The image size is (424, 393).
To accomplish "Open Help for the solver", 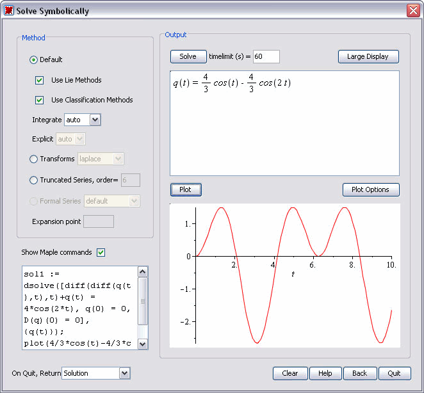I will 325,373.
